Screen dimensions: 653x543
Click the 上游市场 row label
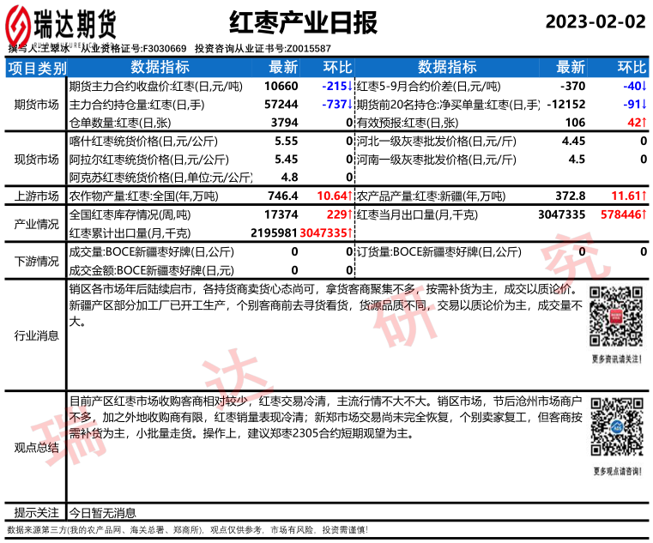pyautogui.click(x=36, y=196)
